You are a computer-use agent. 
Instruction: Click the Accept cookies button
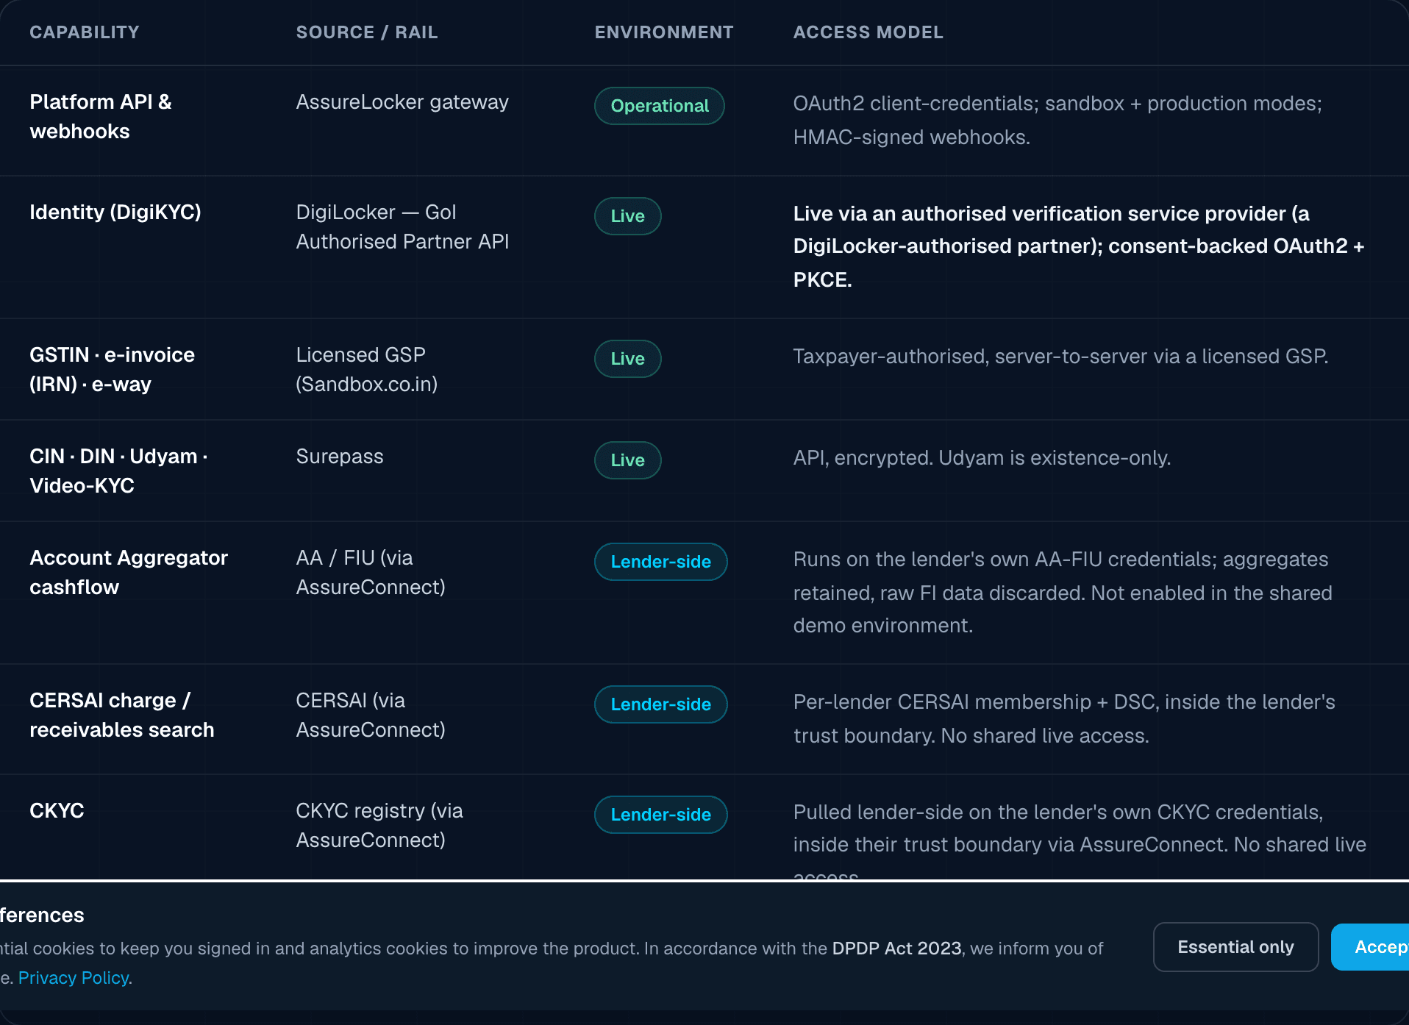pyautogui.click(x=1371, y=947)
